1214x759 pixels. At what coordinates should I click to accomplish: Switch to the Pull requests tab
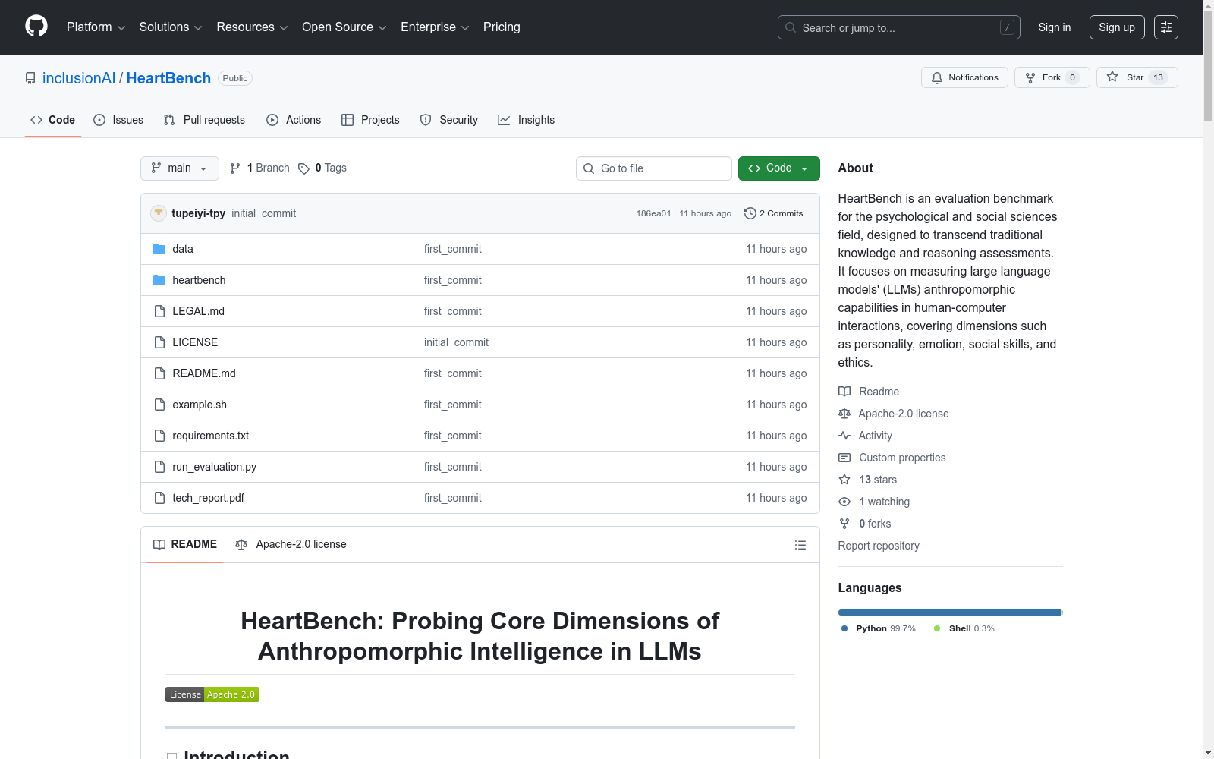tap(204, 120)
